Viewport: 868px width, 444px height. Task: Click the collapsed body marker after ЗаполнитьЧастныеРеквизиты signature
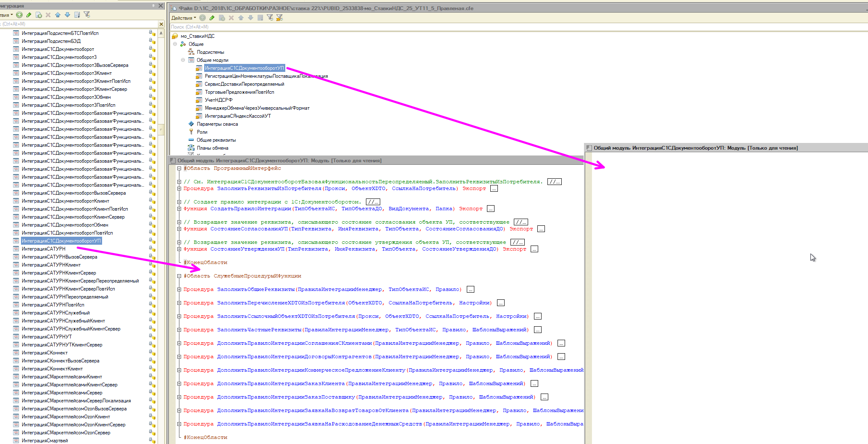click(x=538, y=330)
